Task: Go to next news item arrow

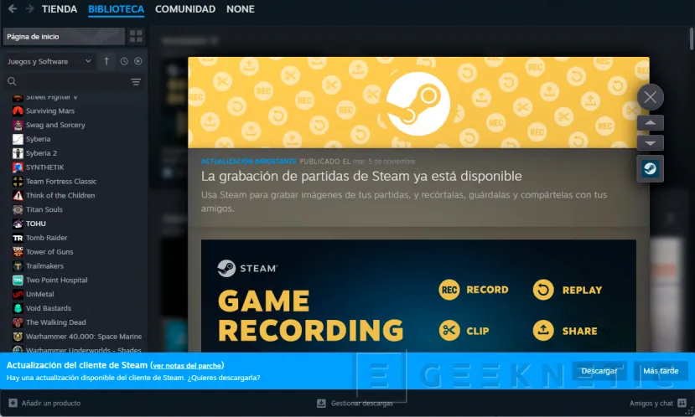Action: coord(651,143)
